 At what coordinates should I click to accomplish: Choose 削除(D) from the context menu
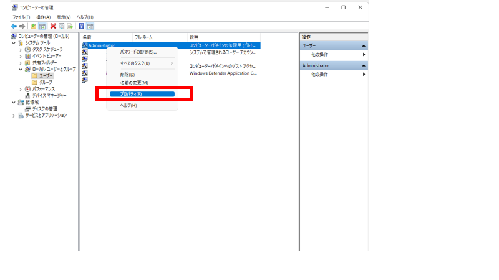[142, 75]
